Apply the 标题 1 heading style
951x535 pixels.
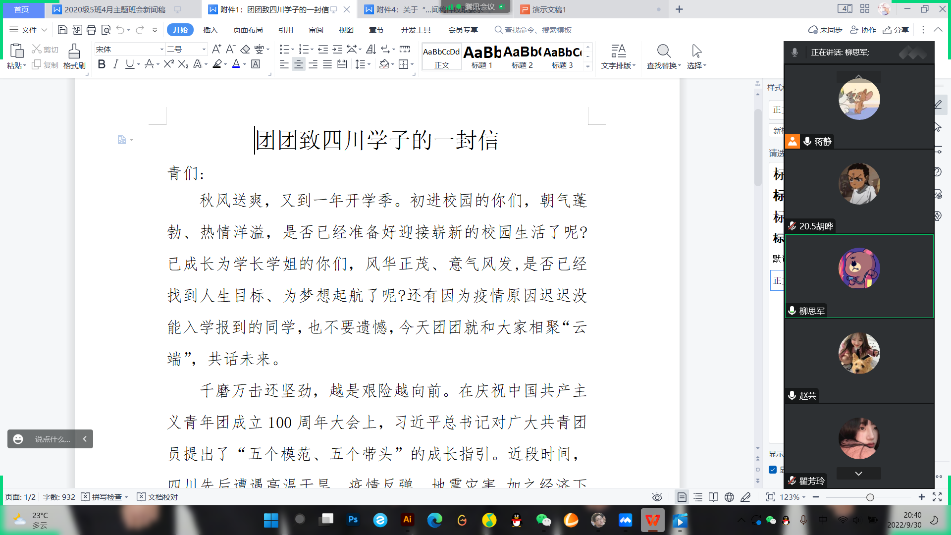pos(482,56)
